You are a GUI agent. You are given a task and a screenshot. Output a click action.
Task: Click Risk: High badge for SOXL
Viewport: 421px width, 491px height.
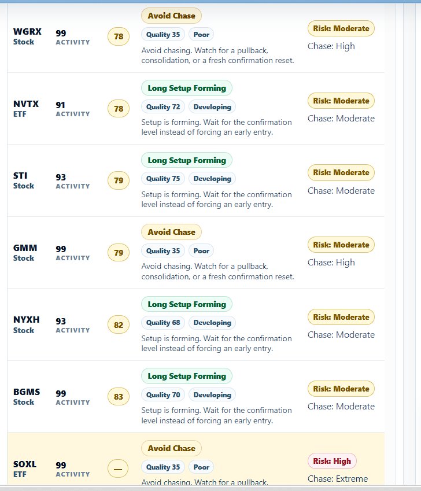click(332, 461)
